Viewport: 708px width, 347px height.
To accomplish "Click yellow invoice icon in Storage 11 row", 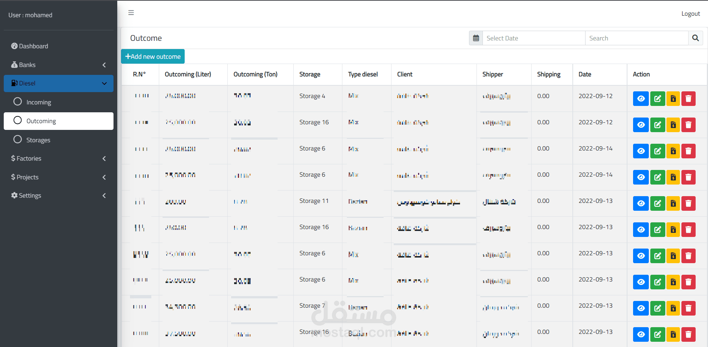I will click(x=673, y=204).
